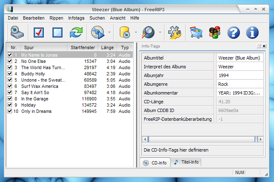Click the magnifying glass search icon

pyautogui.click(x=148, y=32)
